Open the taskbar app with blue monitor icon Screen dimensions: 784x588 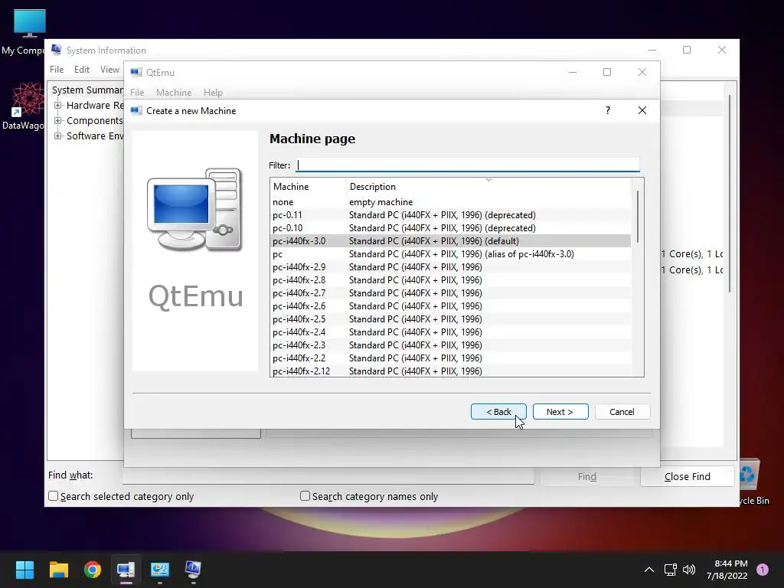coord(160,569)
